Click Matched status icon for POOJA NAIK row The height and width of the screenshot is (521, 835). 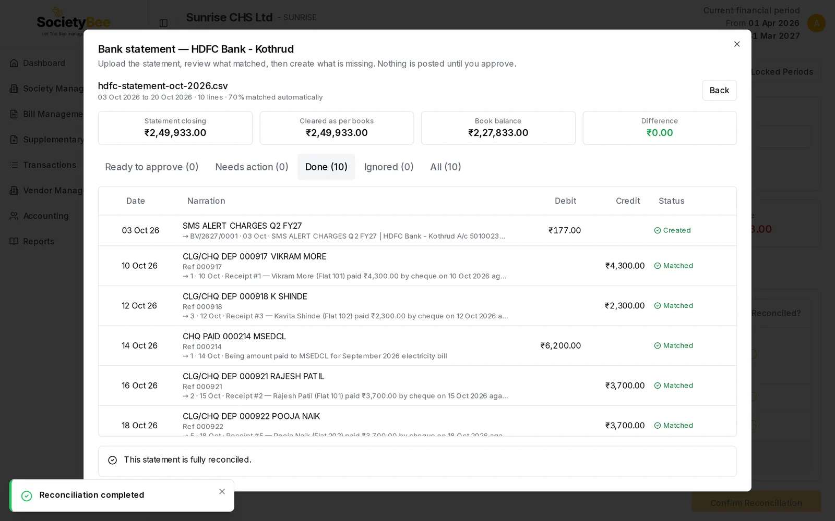click(x=658, y=426)
